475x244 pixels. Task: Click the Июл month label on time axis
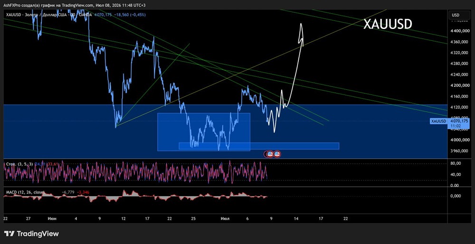click(x=225, y=218)
